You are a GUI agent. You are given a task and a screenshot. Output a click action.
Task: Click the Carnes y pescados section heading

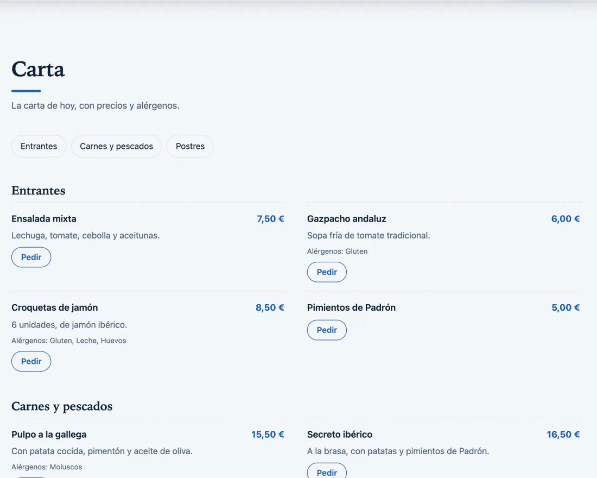tap(62, 406)
